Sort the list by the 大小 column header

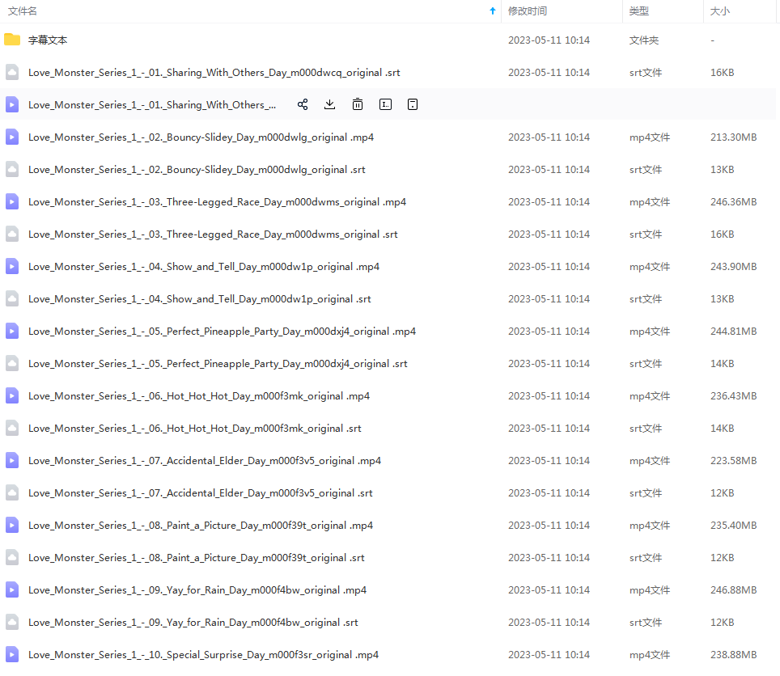pyautogui.click(x=720, y=11)
